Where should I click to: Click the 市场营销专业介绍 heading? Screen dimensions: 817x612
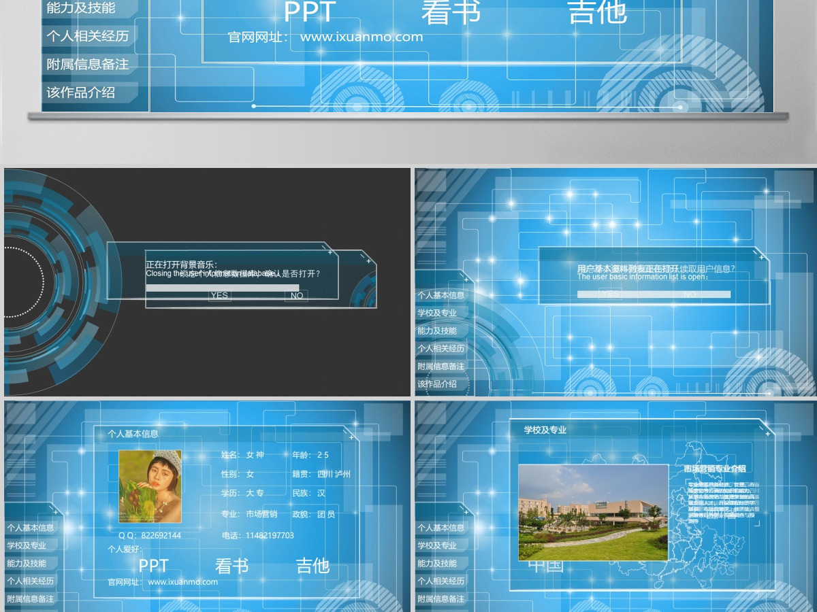(x=715, y=469)
